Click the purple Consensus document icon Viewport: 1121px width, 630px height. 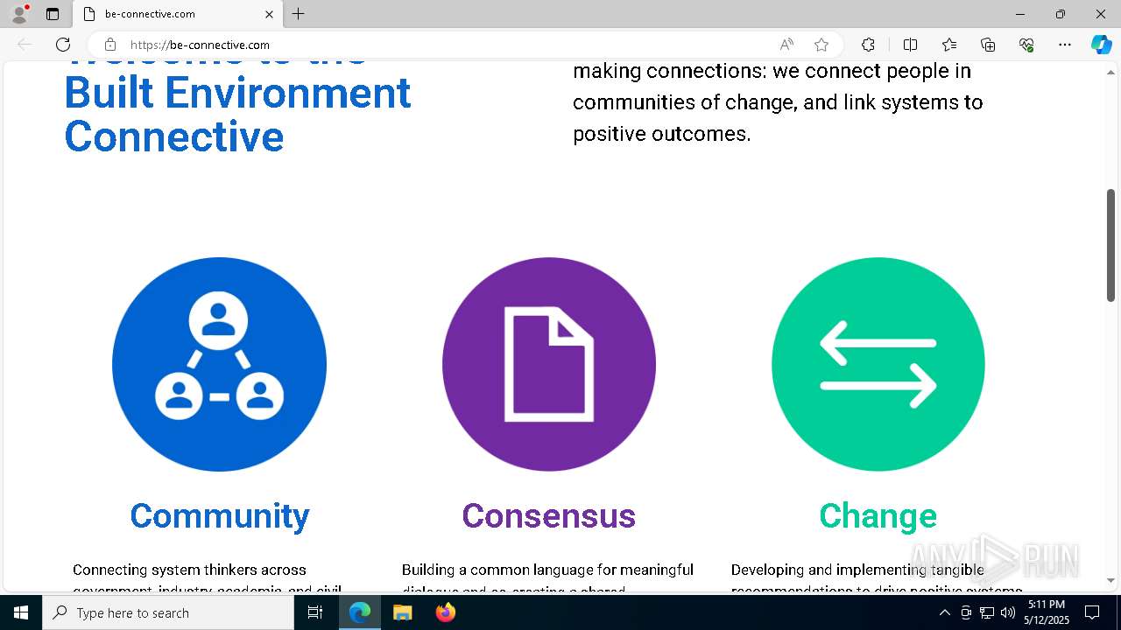(549, 364)
